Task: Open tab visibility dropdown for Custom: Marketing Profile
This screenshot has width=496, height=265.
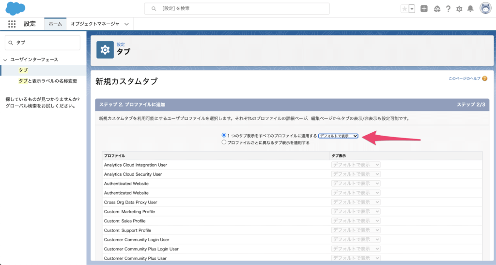Action: coord(356,212)
